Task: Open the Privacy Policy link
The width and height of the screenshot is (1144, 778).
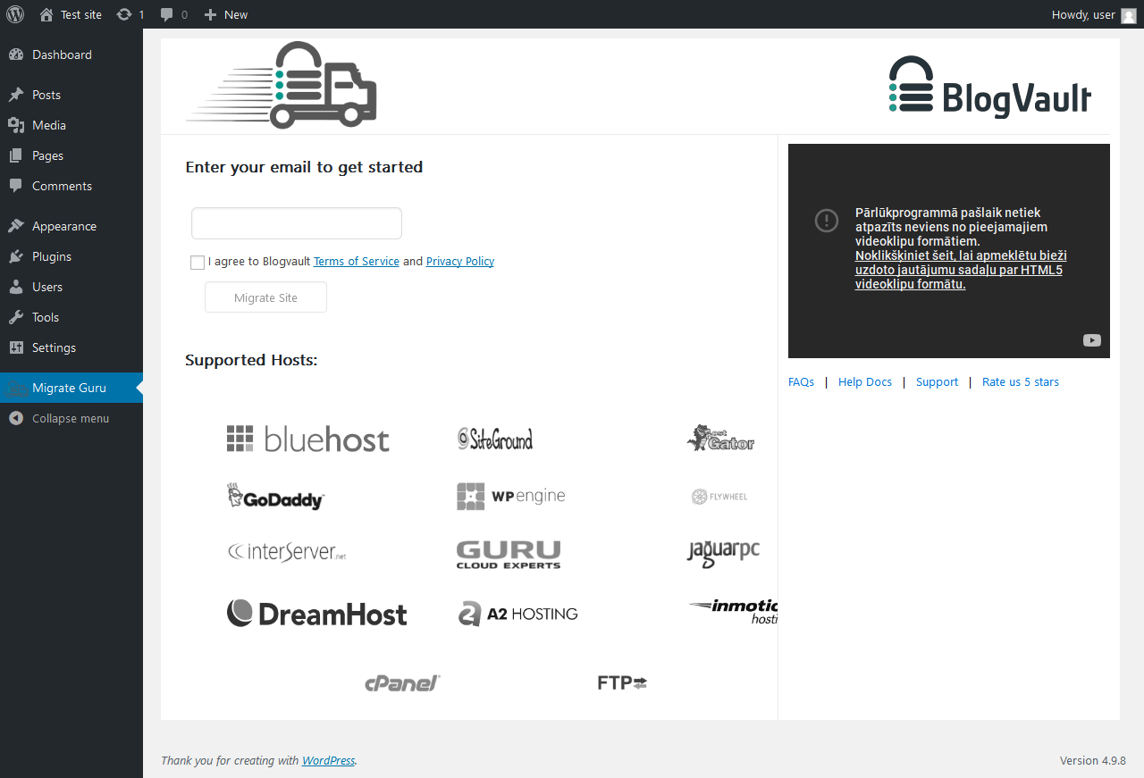Action: click(460, 262)
